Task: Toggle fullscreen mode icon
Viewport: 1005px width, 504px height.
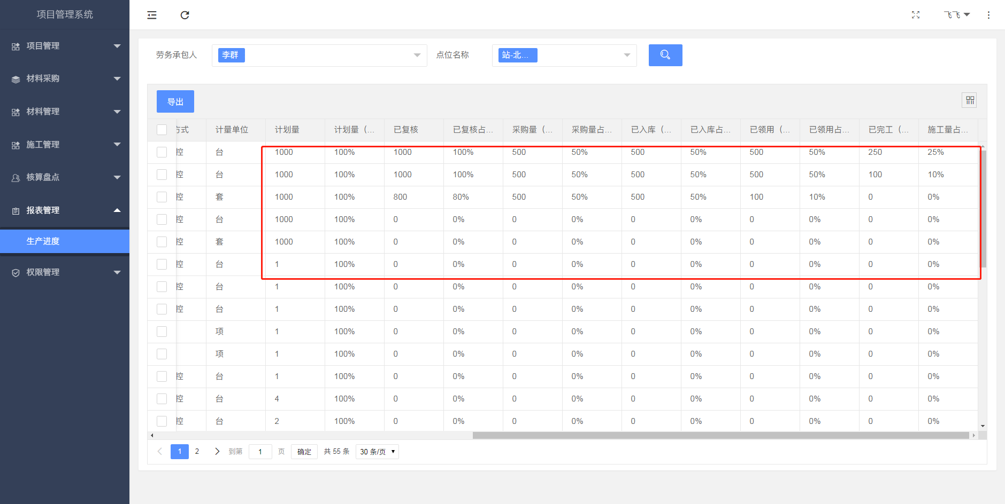Action: (x=916, y=15)
